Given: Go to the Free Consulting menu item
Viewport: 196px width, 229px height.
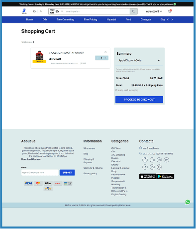Looking at the screenshot, I should coord(65,19).
